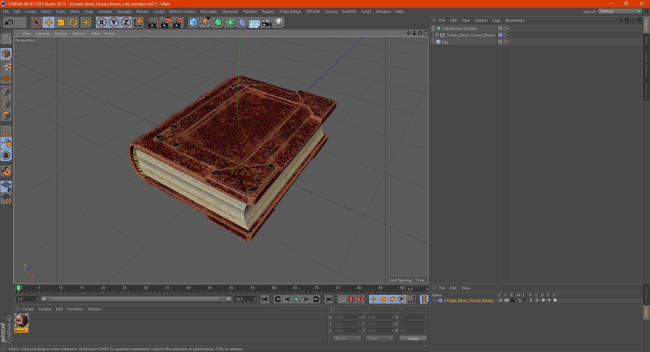This screenshot has width=650, height=352.
Task: Click the Apply button
Action: point(413,338)
